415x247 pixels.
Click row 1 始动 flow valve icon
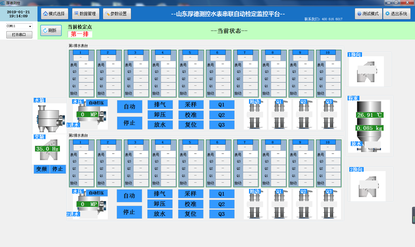pyautogui.click(x=255, y=115)
